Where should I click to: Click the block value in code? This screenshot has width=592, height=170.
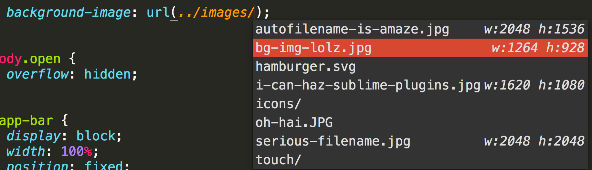pos(96,136)
